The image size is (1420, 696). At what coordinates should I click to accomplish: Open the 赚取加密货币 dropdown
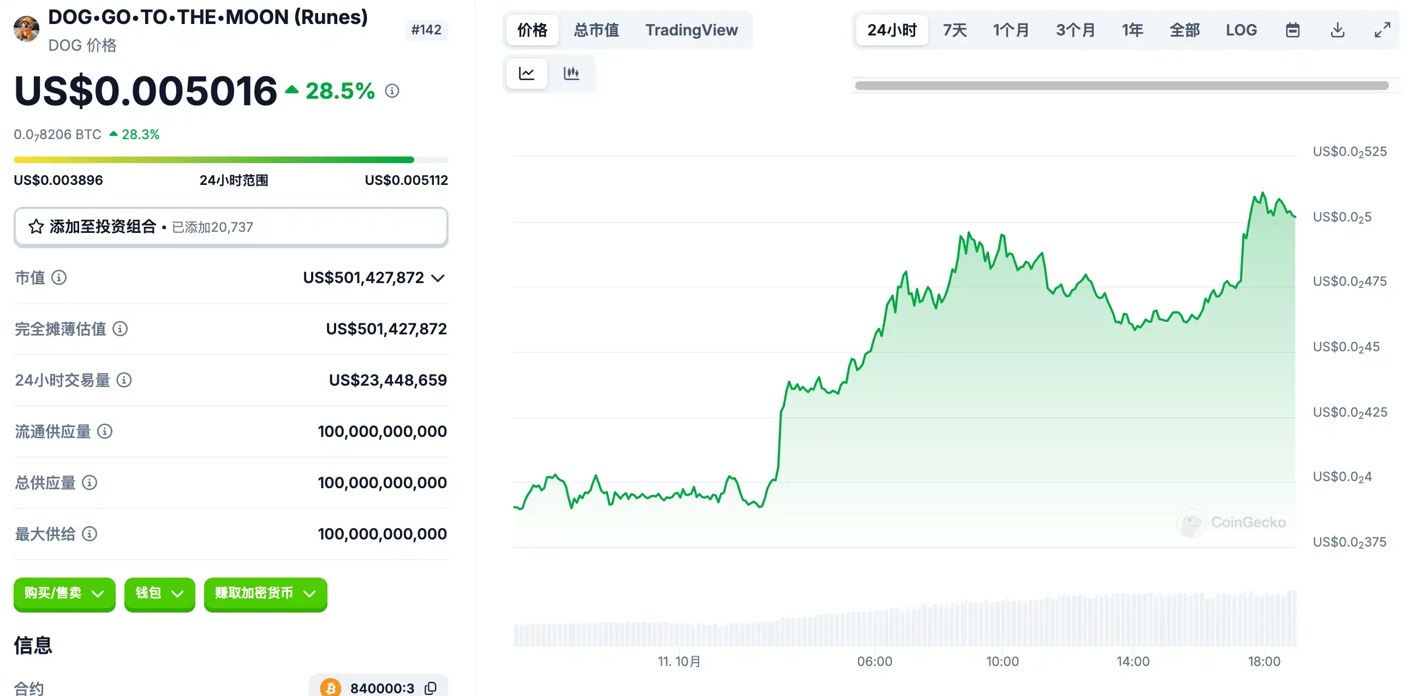coord(265,593)
